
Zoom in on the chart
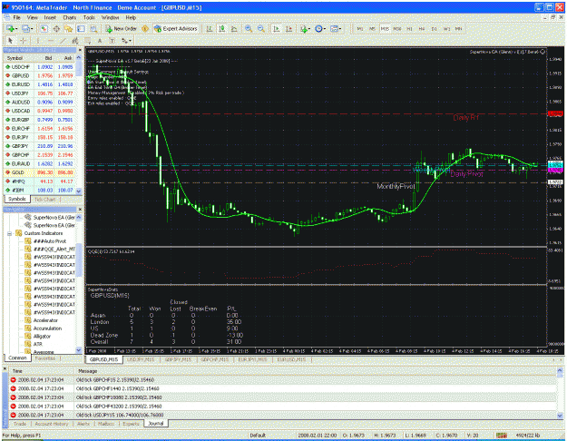pyautogui.click(x=249, y=28)
